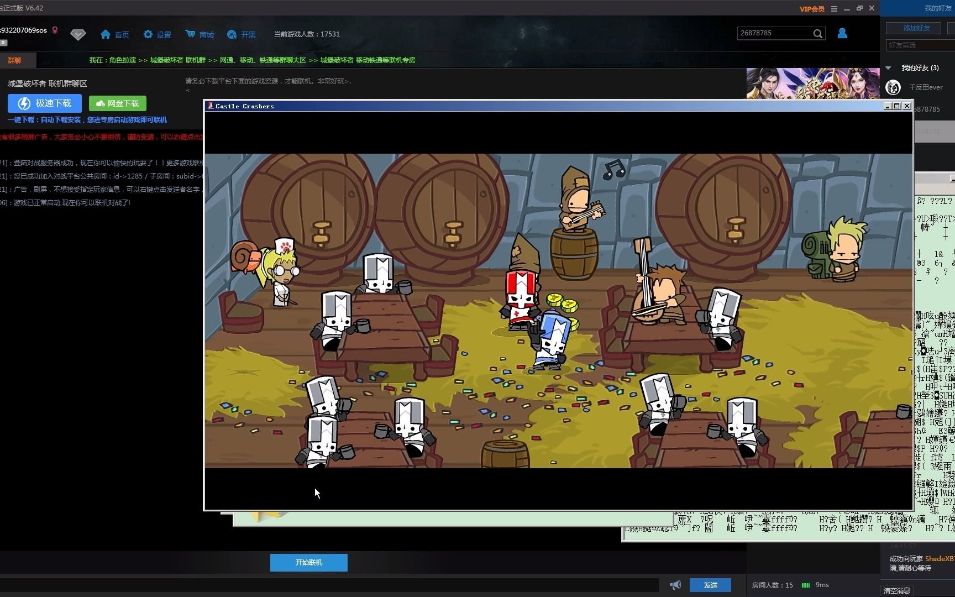
Task: Minimize the game platform window
Action: click(x=847, y=8)
